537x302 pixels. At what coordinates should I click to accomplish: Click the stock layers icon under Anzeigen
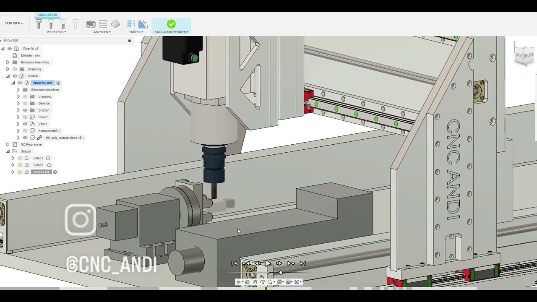click(x=115, y=24)
